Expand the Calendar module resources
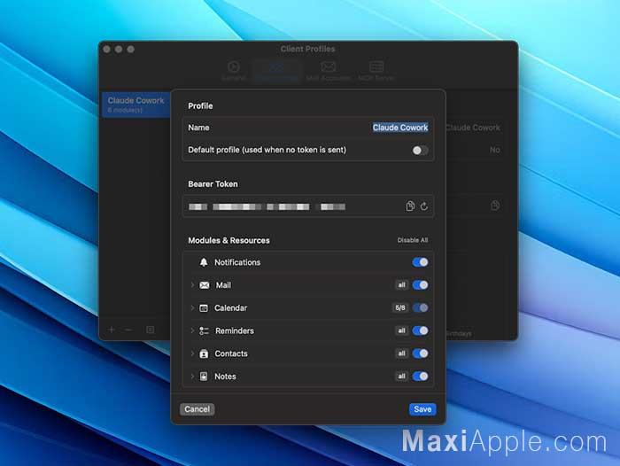Viewport: 620px width, 466px height. tap(192, 307)
